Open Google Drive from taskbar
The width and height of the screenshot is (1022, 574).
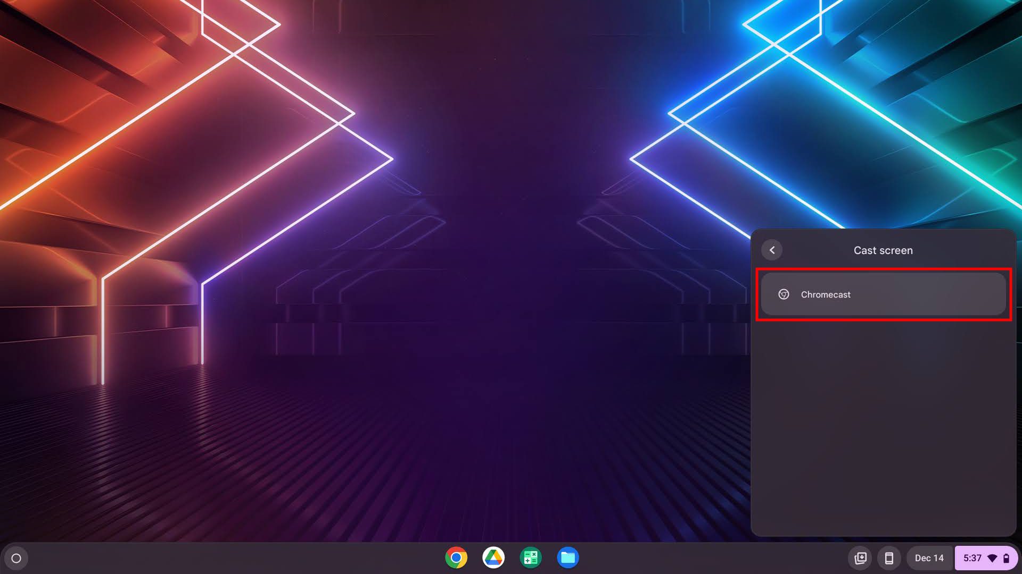coord(493,558)
